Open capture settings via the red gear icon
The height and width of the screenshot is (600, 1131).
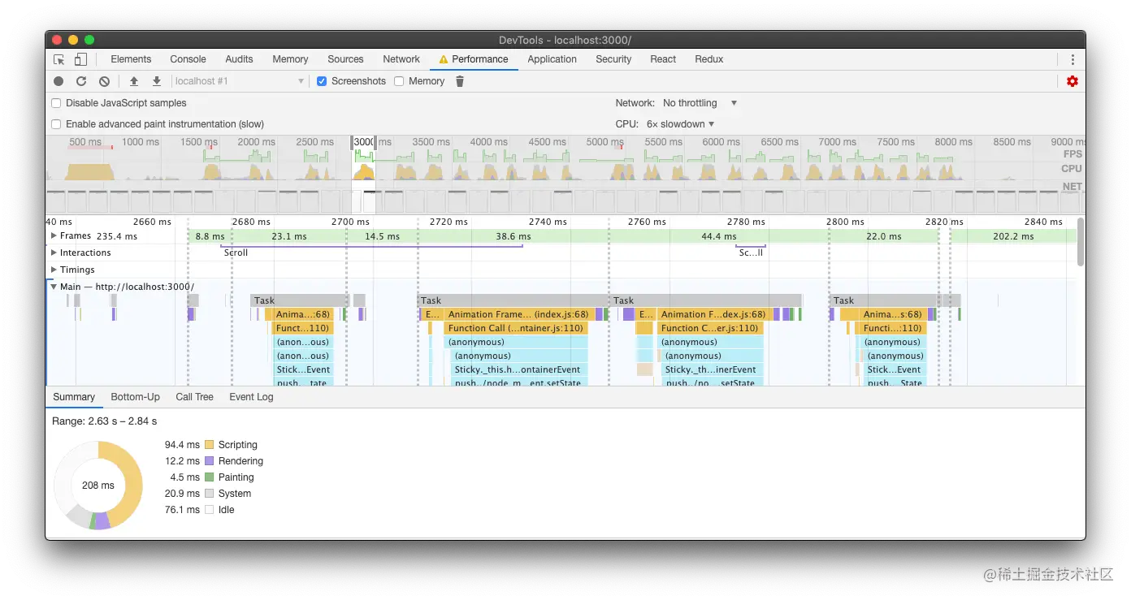click(x=1072, y=81)
